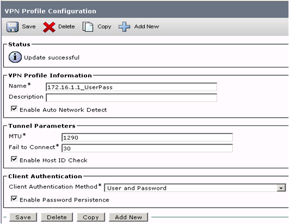Click the bottom Copy button
The height and width of the screenshot is (224, 289).
coord(91,217)
